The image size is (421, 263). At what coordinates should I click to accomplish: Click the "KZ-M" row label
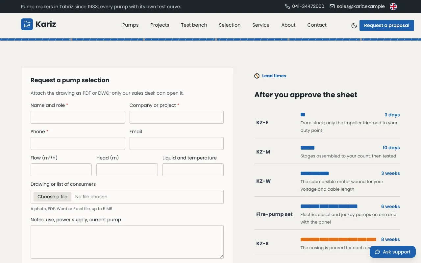[x=263, y=152]
